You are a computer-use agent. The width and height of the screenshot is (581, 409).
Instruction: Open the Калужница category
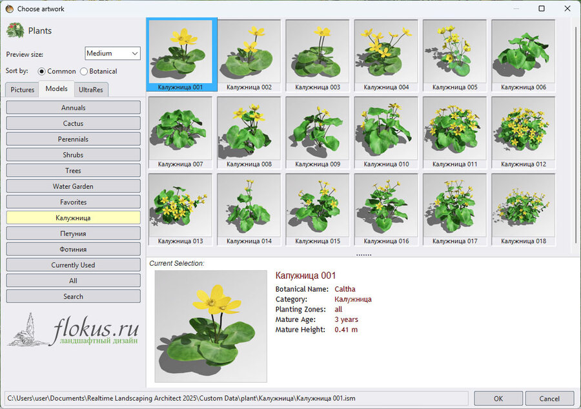[x=74, y=217]
